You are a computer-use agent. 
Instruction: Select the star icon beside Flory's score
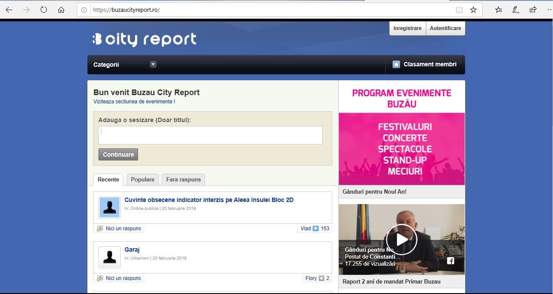pos(321,278)
